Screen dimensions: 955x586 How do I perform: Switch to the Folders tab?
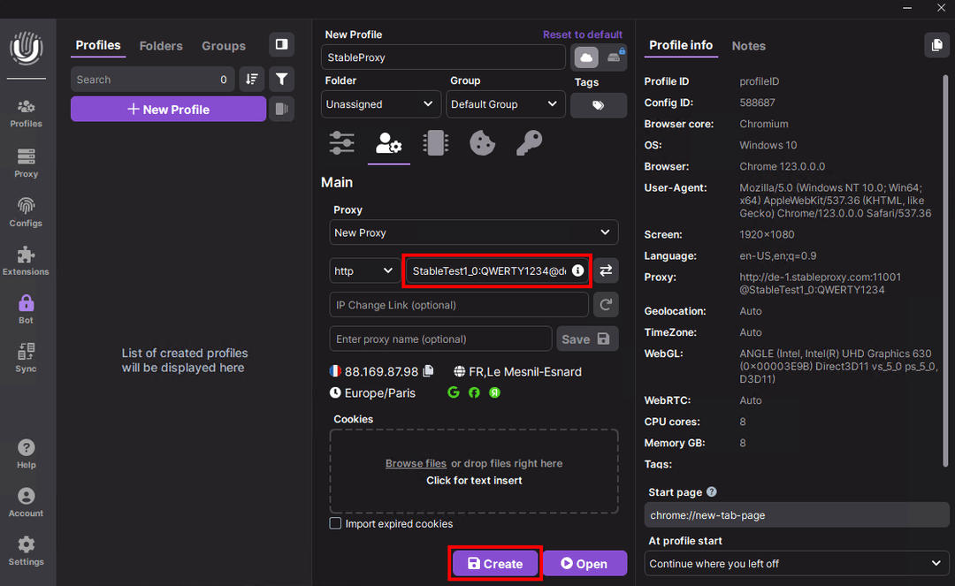161,46
